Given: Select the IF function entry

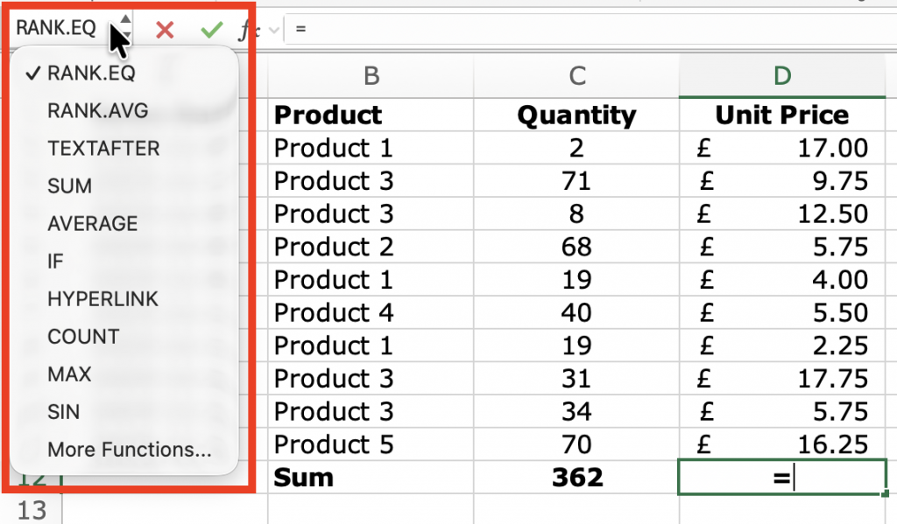Looking at the screenshot, I should pyautogui.click(x=55, y=262).
